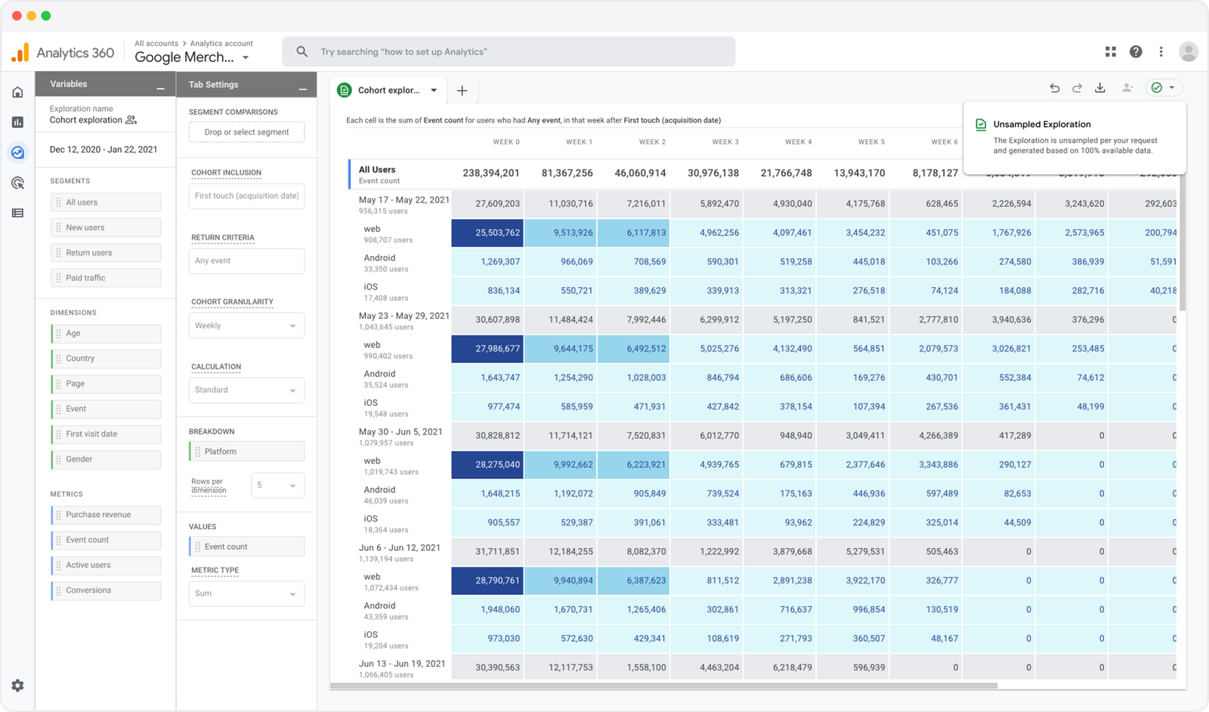Click the date range Dec 12, 2020 - Jan 22, 2021
Image resolution: width=1209 pixels, height=712 pixels.
tap(104, 150)
